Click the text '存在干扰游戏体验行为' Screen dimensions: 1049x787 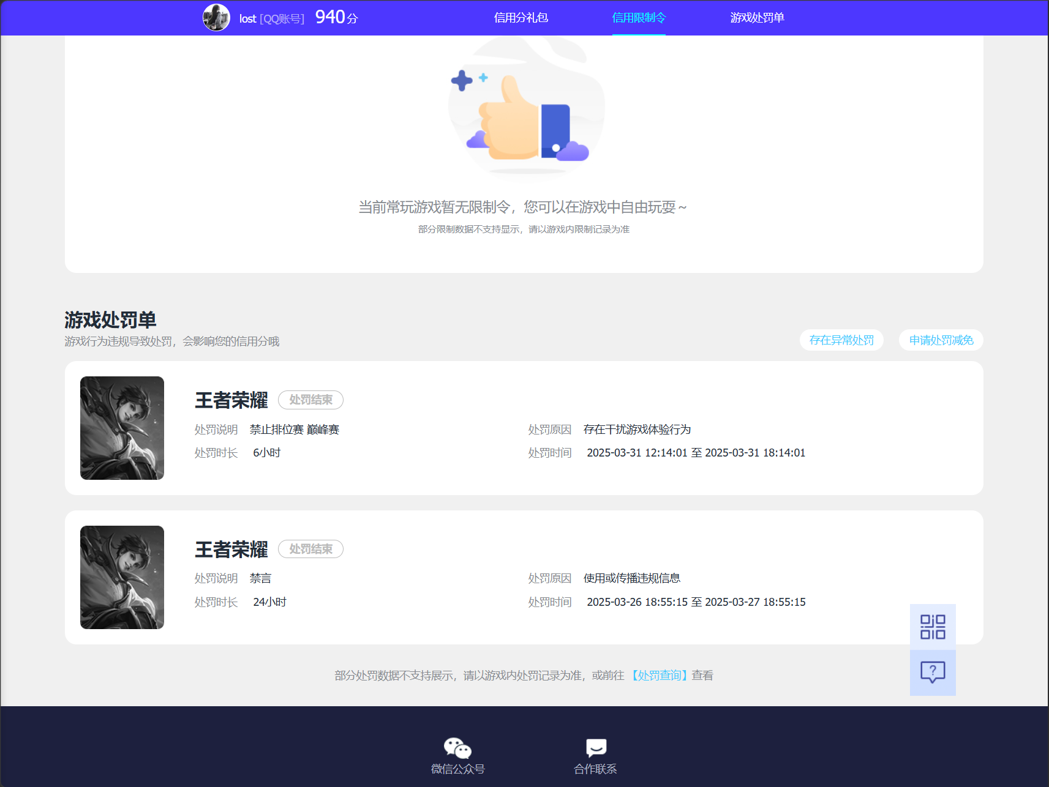pyautogui.click(x=637, y=430)
